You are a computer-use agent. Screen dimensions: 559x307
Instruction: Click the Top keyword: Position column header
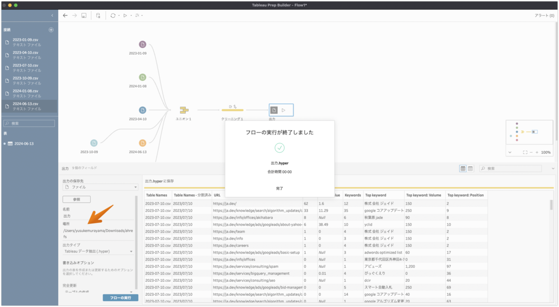pyautogui.click(x=466, y=195)
